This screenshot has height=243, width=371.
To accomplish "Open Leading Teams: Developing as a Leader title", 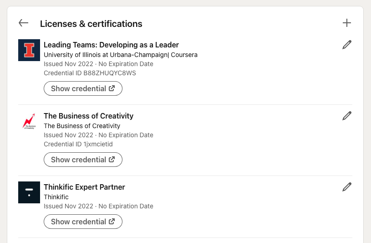I will click(111, 45).
